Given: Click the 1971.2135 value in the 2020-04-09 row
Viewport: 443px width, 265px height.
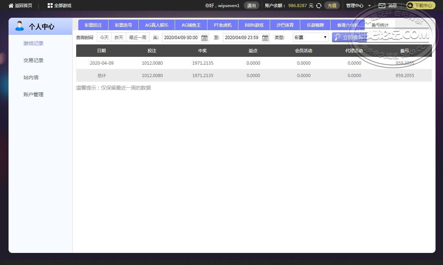Looking at the screenshot, I should [x=203, y=63].
